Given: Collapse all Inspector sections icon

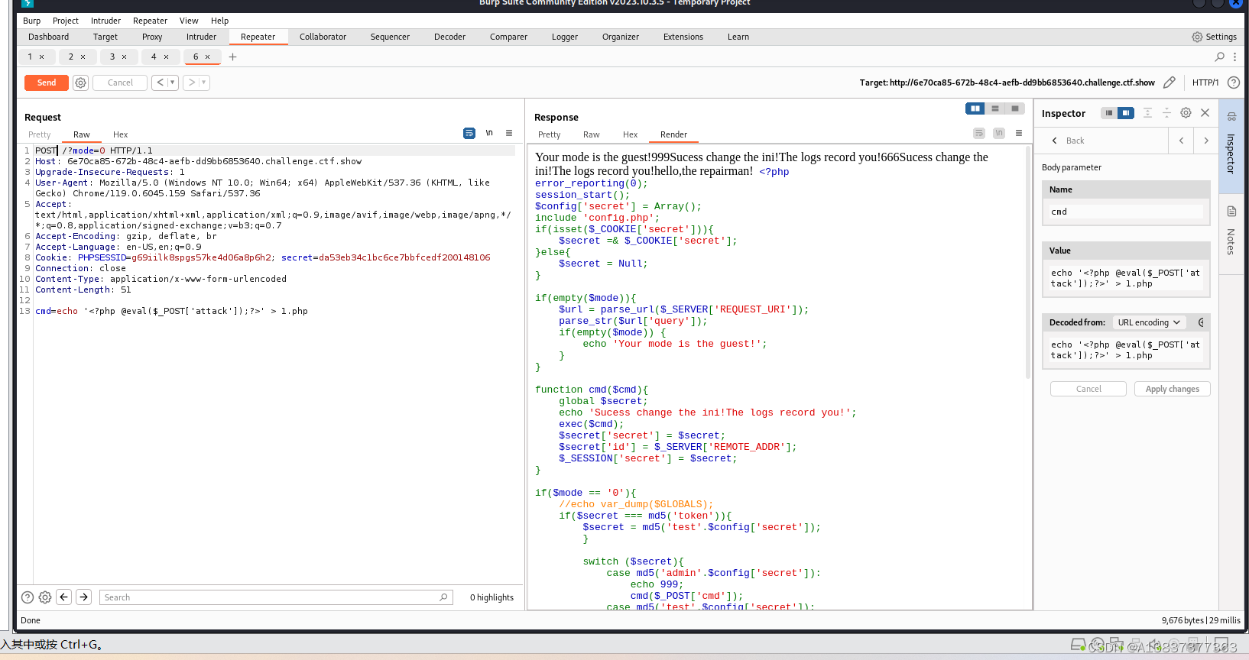Looking at the screenshot, I should (x=1166, y=113).
